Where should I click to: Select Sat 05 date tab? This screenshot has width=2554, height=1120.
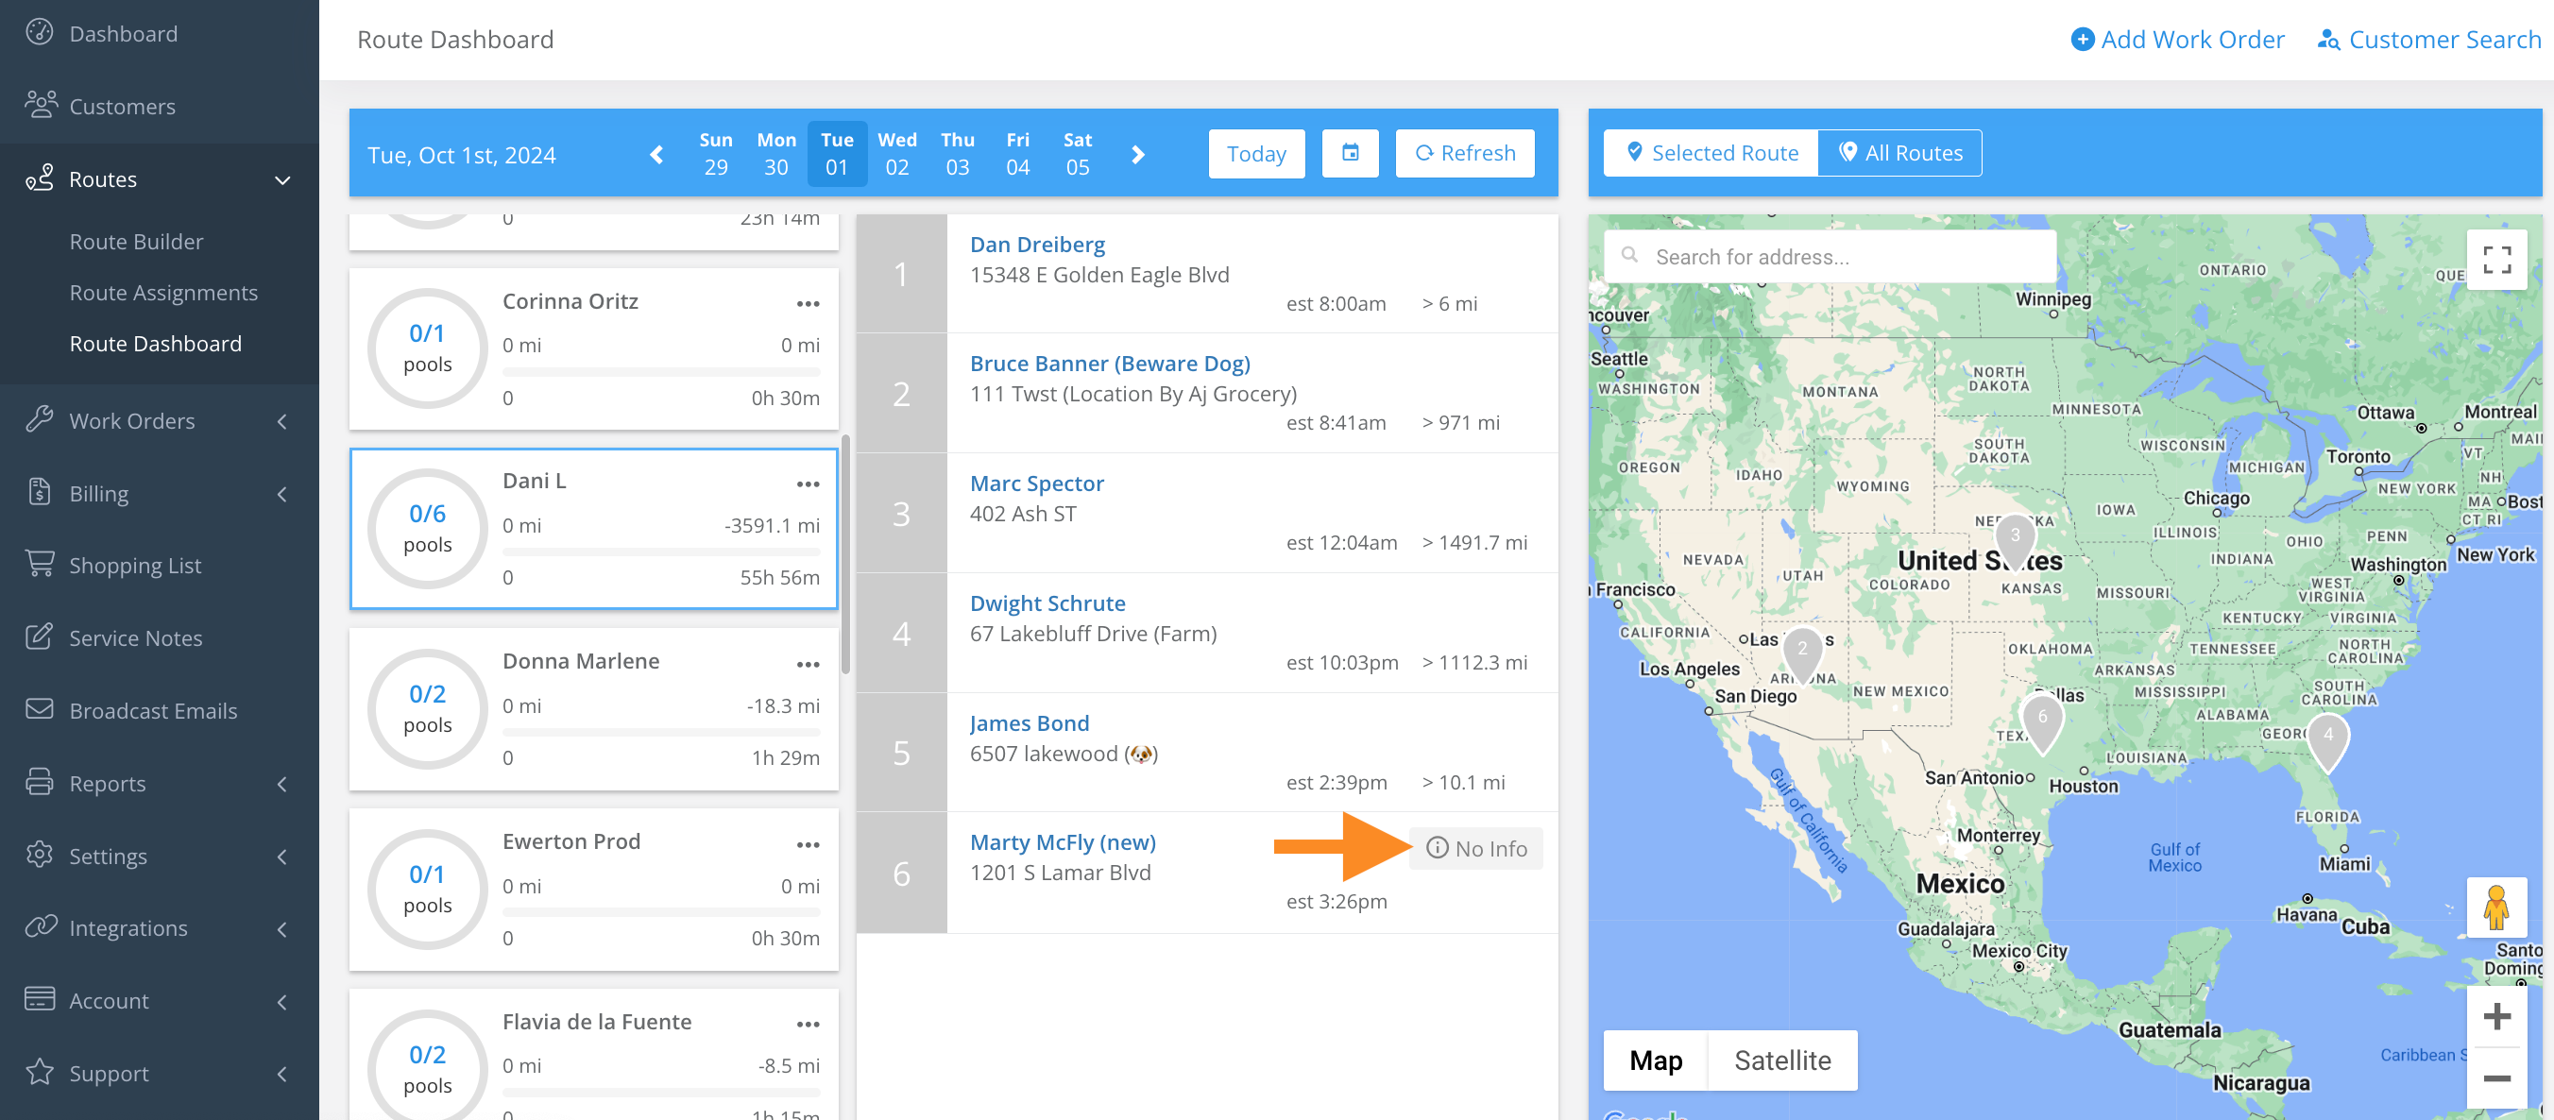[x=1078, y=153]
